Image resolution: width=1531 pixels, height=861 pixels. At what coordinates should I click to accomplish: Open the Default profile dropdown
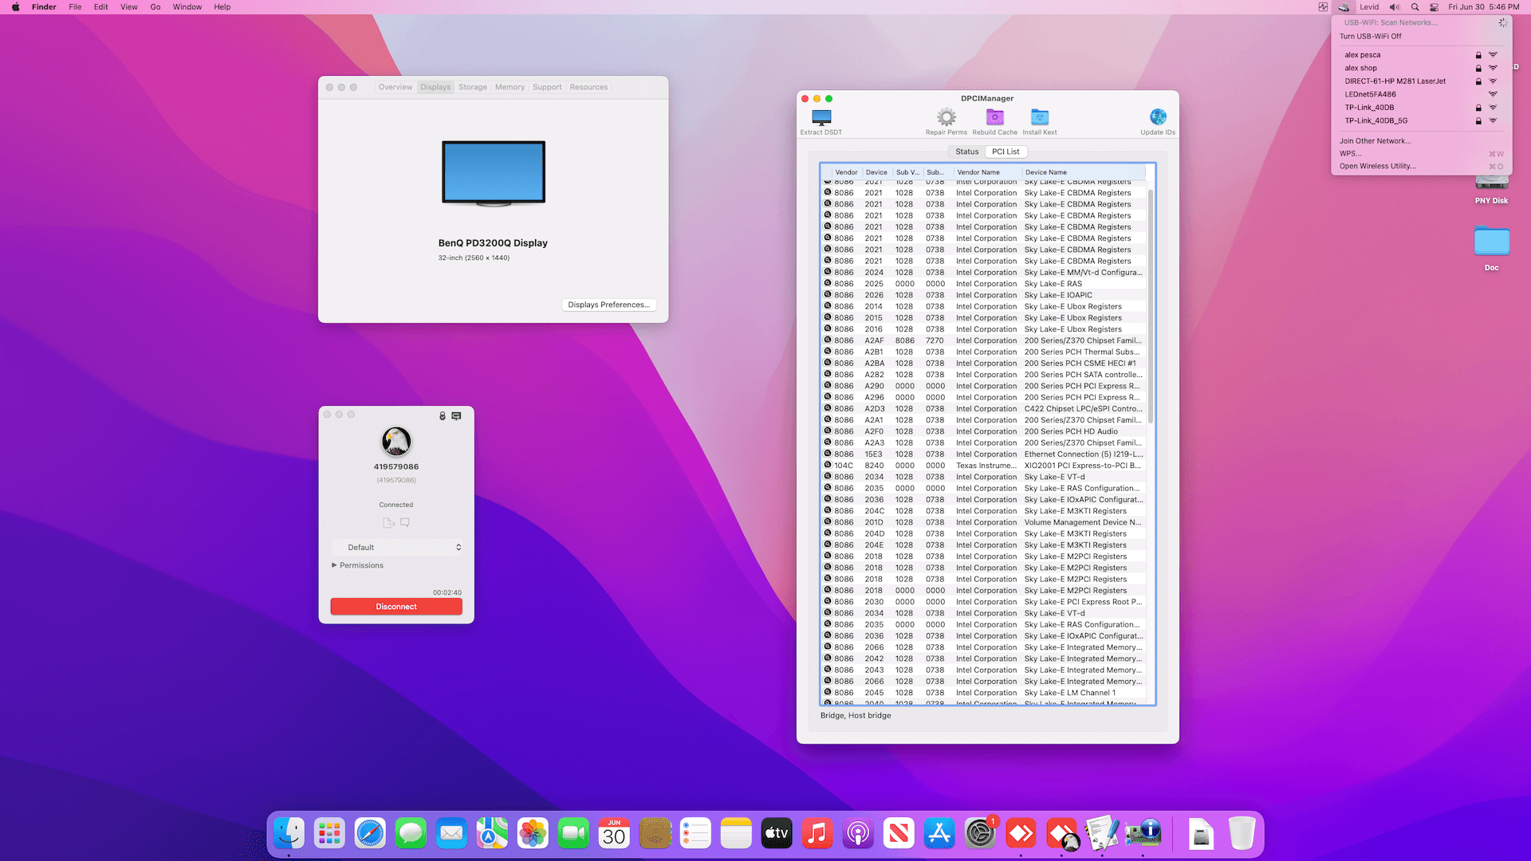(396, 548)
